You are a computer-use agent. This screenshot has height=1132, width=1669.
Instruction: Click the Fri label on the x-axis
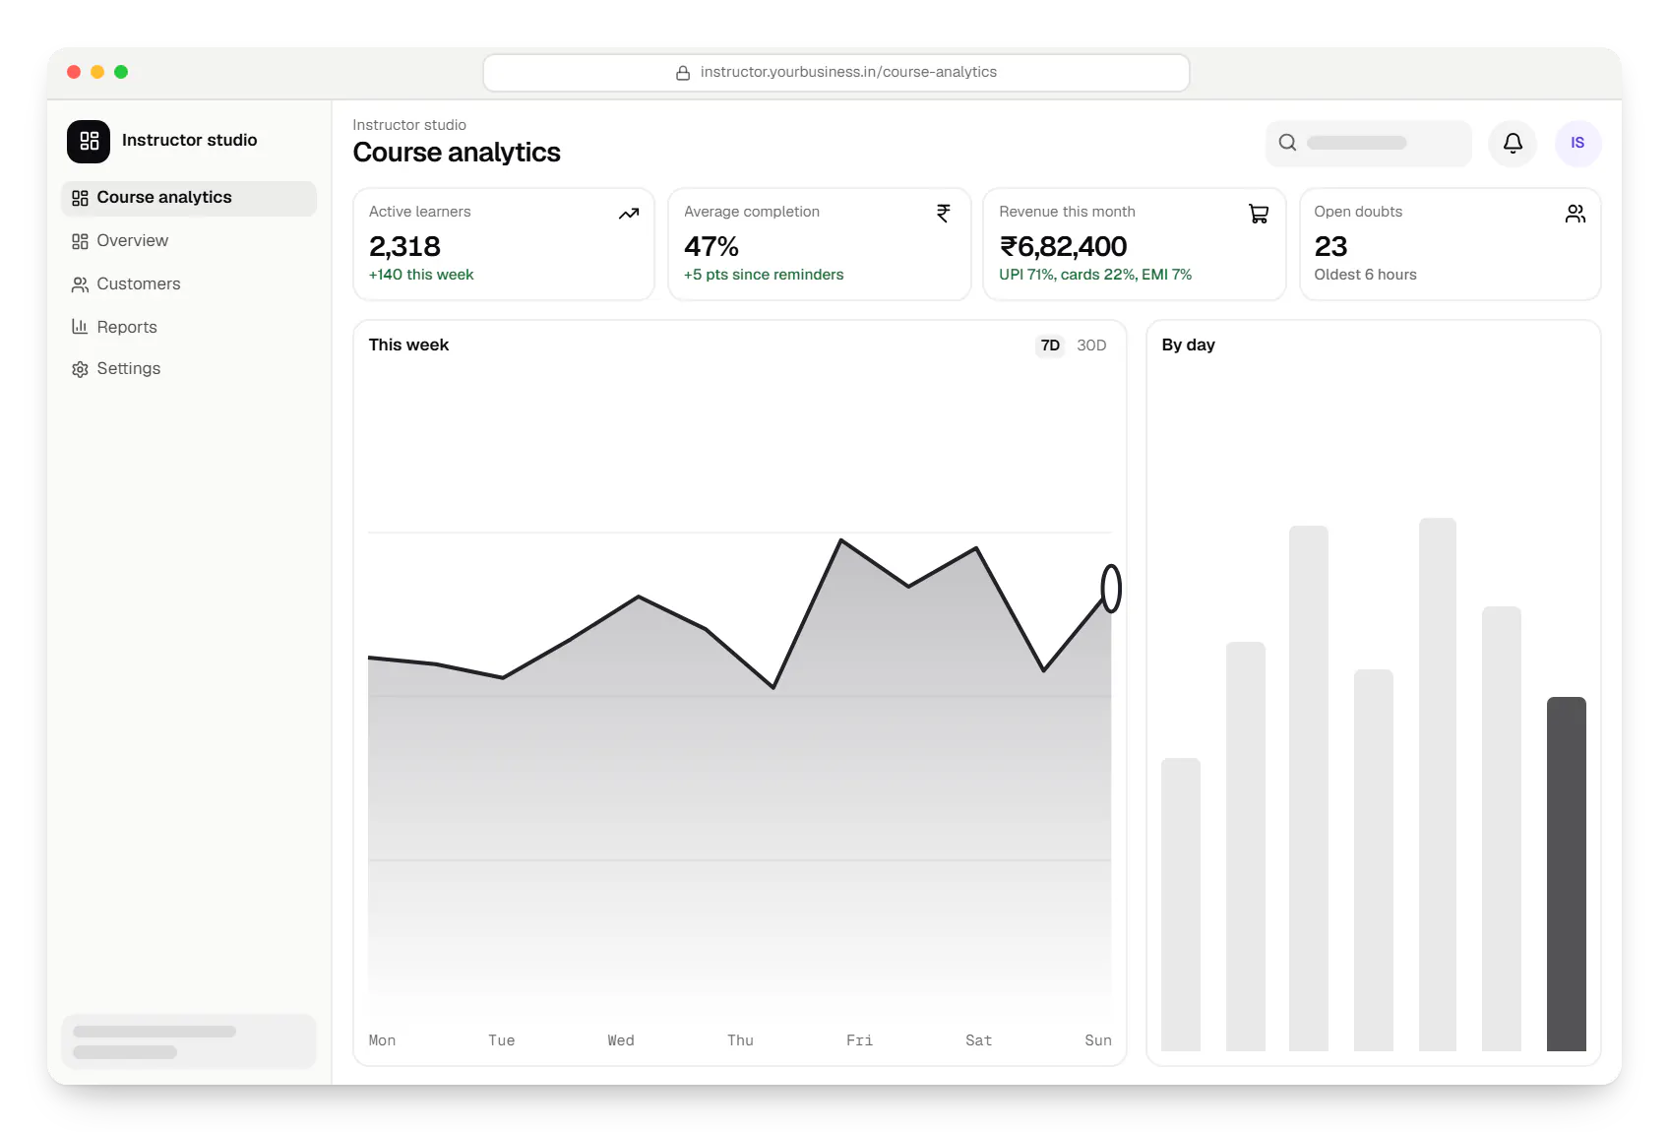[x=859, y=1040]
